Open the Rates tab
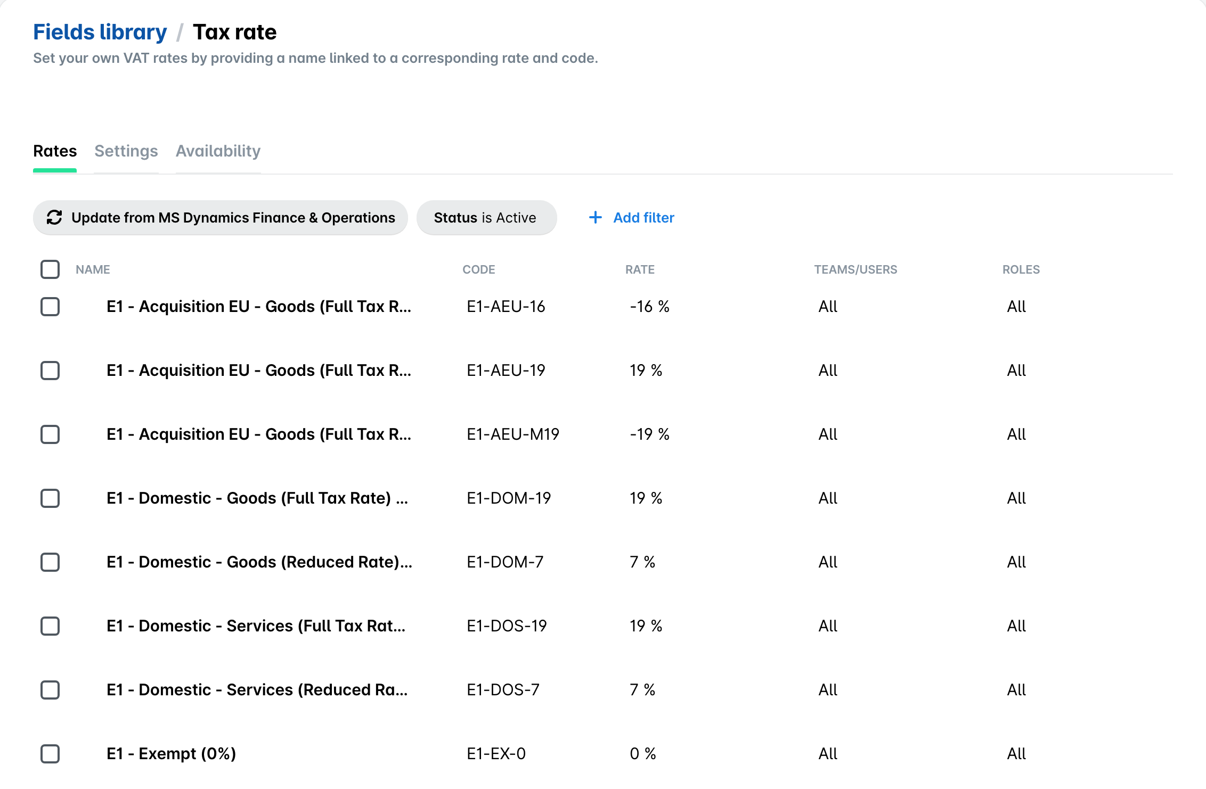1206x789 pixels. click(x=55, y=151)
